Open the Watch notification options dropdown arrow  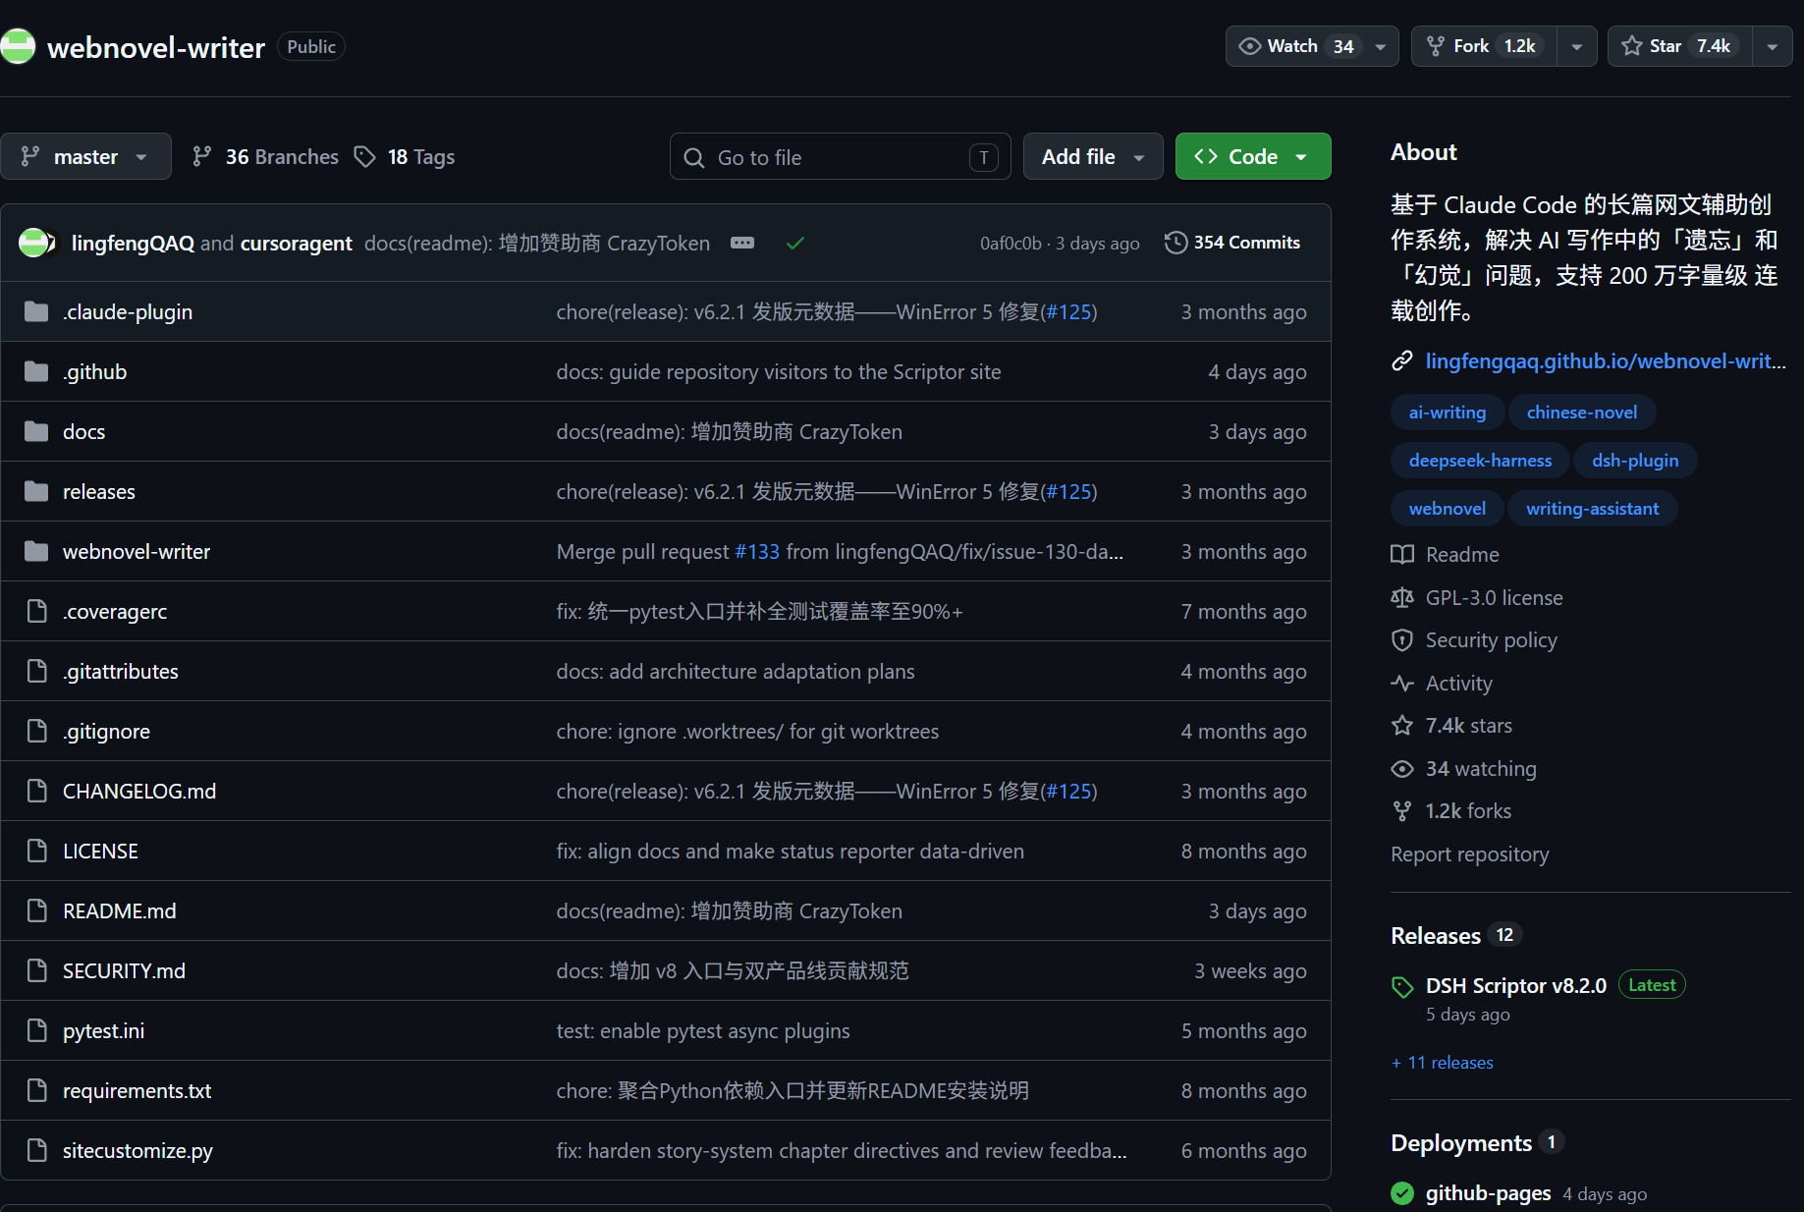1381,46
